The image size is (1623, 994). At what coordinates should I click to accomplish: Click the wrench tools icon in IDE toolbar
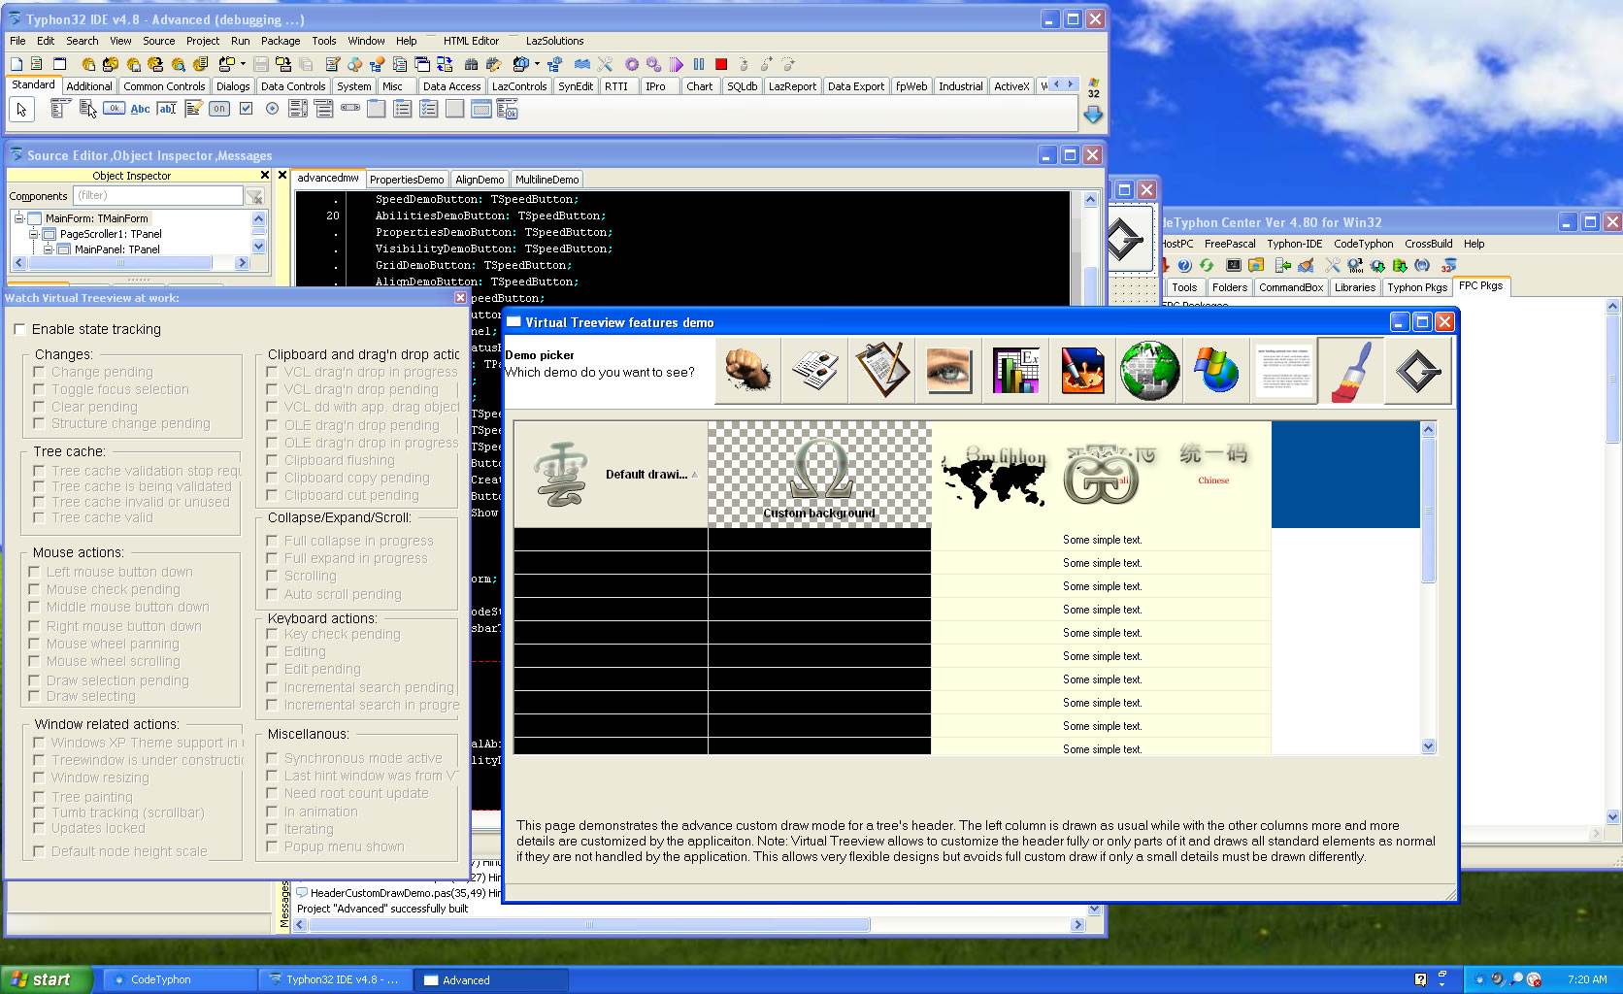coord(605,64)
